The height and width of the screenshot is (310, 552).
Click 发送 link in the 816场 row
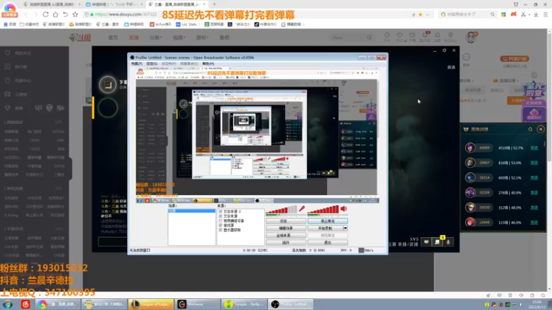pos(534,163)
